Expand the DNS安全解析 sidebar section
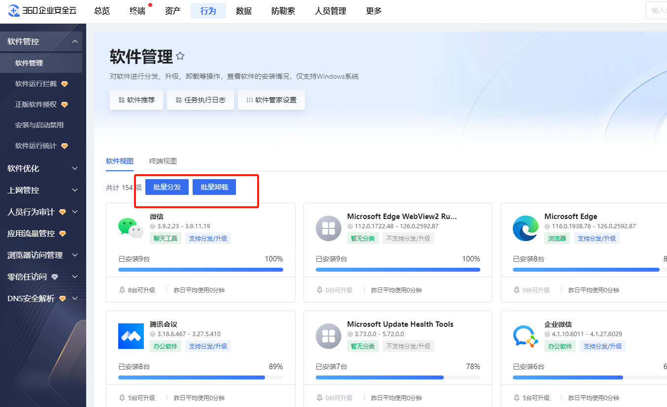 (75, 299)
